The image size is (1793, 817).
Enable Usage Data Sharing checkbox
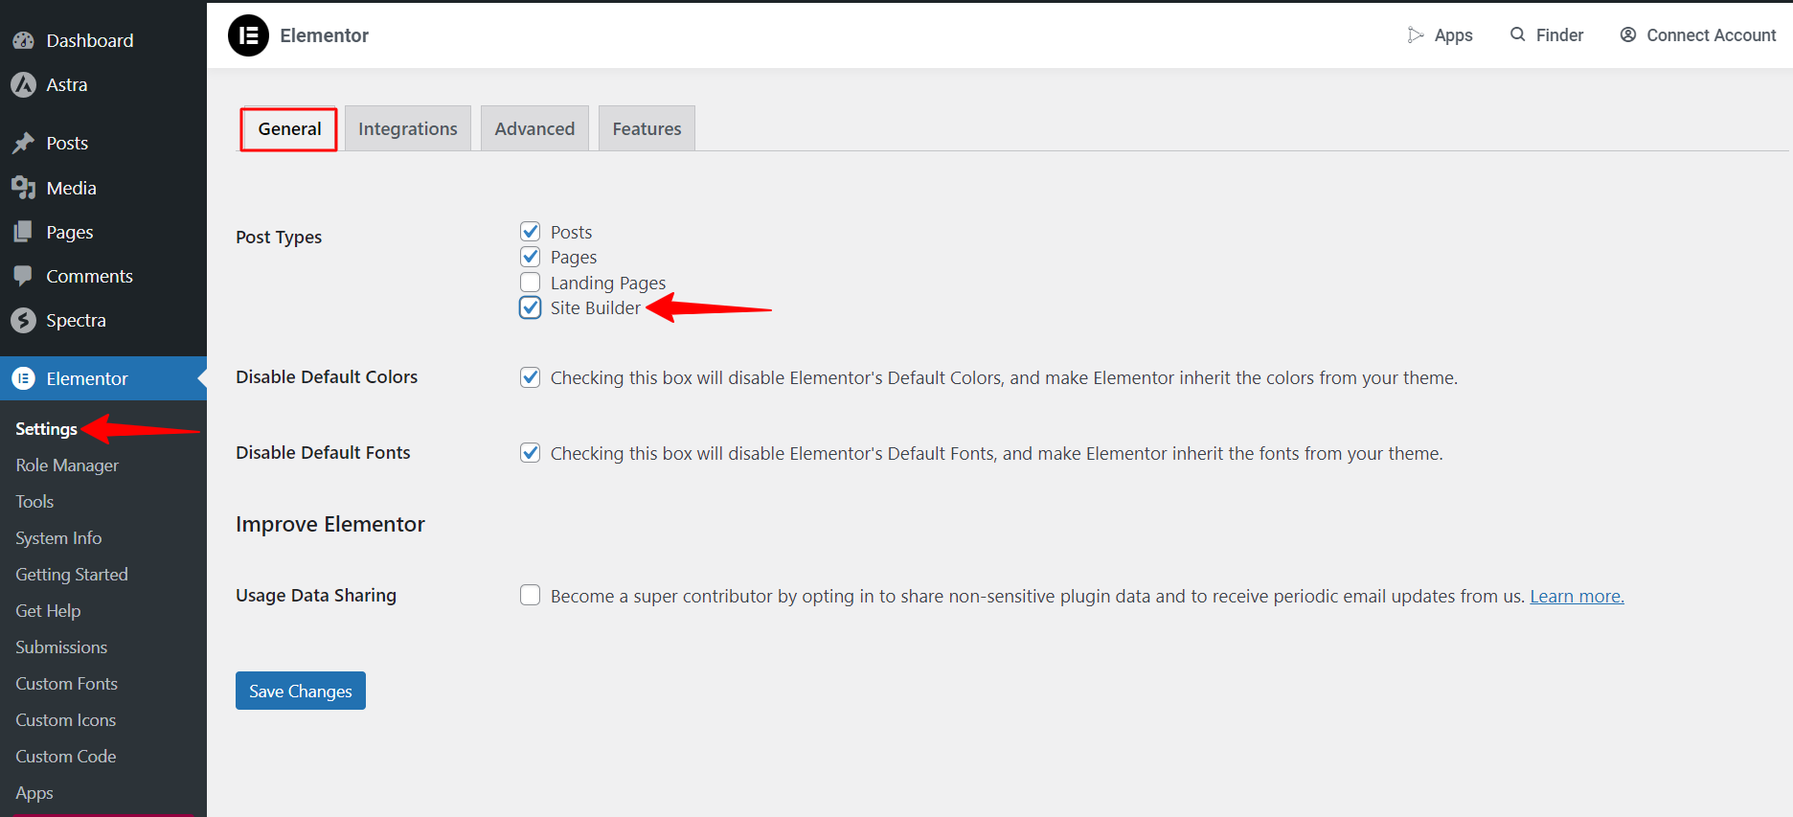pos(530,595)
